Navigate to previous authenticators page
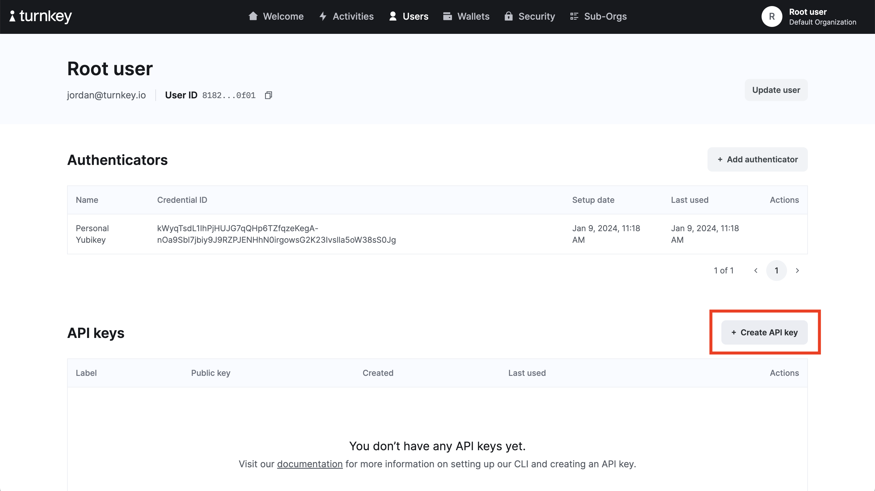Image resolution: width=875 pixels, height=491 pixels. point(756,271)
